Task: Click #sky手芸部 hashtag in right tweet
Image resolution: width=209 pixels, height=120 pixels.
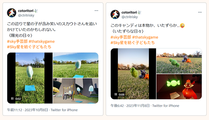Action: [x=121, y=37]
